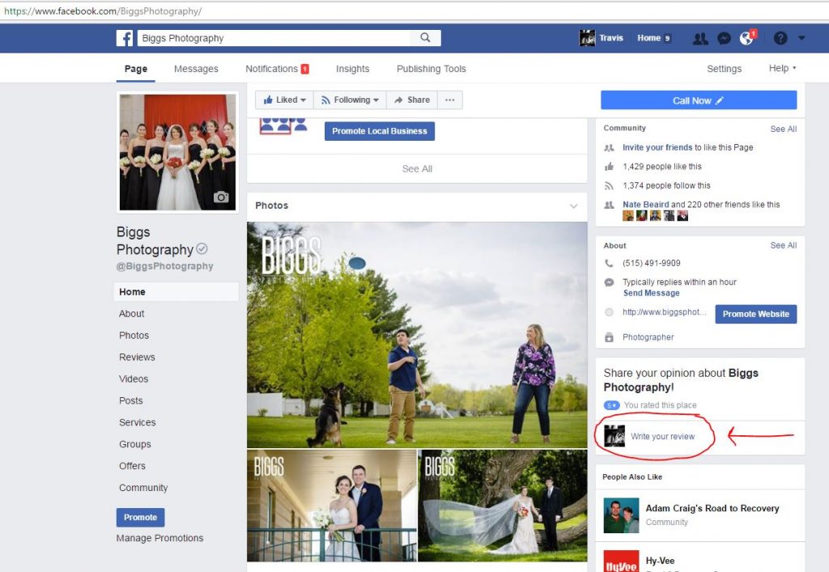Click the verified badge next to Biggs Photography
This screenshot has width=829, height=572.
click(x=202, y=248)
